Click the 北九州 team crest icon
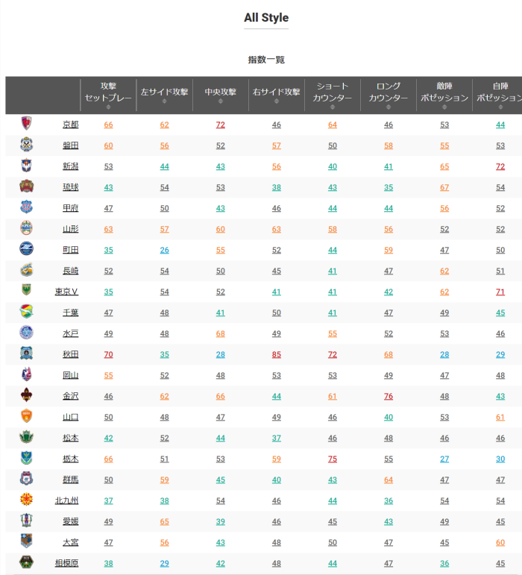Viewport: 522px width, 575px height. (x=27, y=500)
